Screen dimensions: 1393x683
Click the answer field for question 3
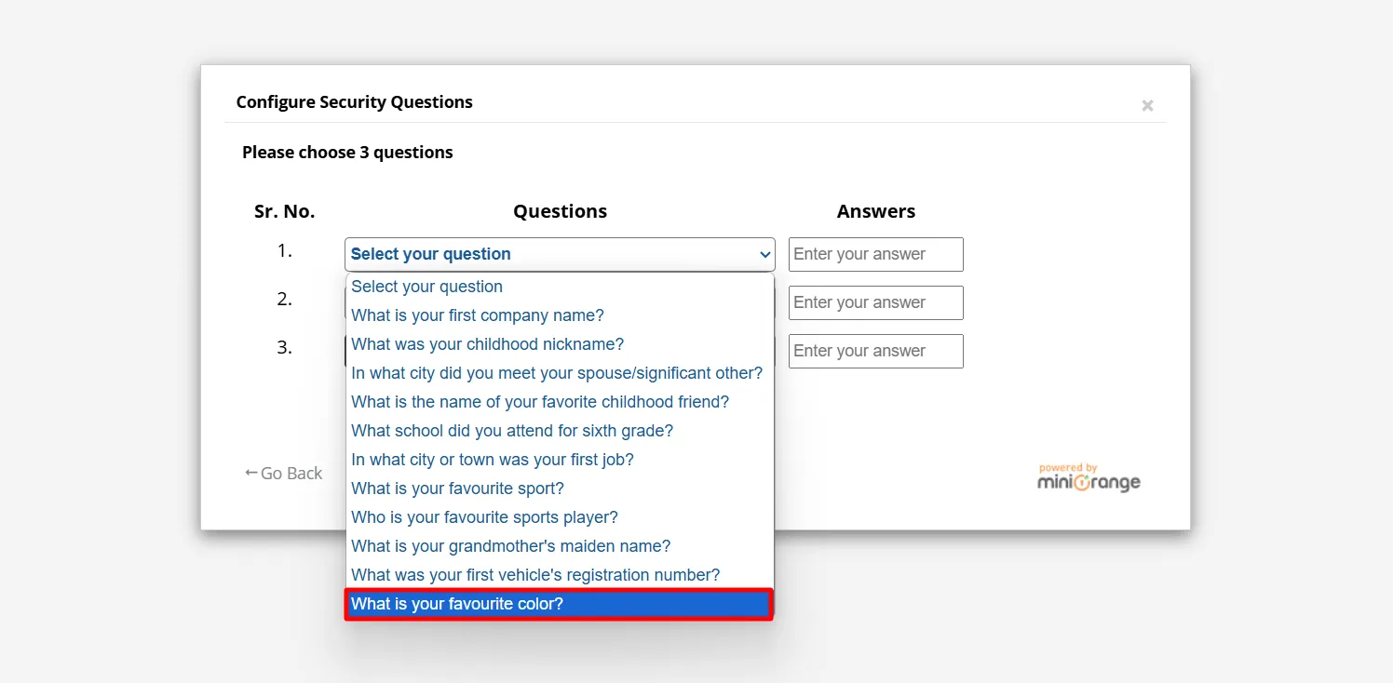pyautogui.click(x=875, y=351)
